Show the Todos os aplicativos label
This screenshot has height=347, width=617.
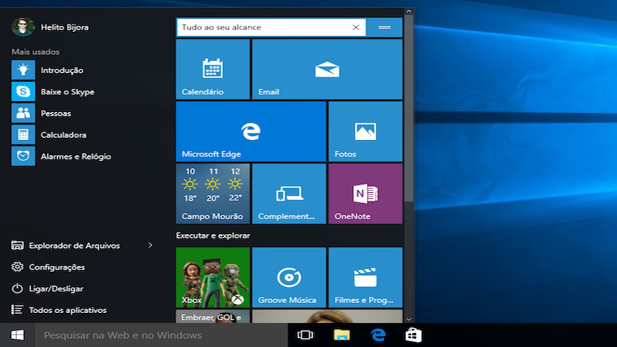click(68, 310)
